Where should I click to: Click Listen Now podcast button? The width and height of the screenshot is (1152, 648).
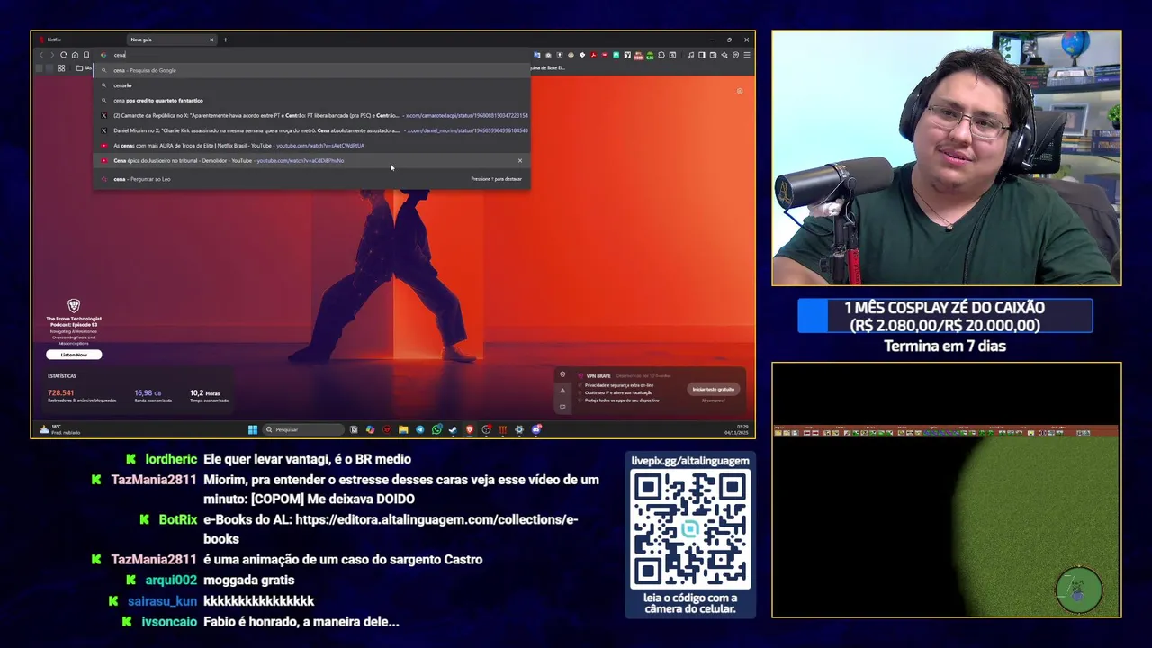pyautogui.click(x=74, y=355)
